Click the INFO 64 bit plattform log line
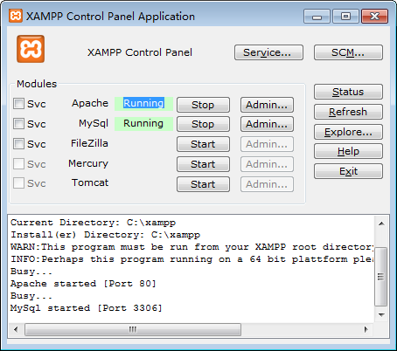The height and width of the screenshot is (351, 397). tap(192, 259)
